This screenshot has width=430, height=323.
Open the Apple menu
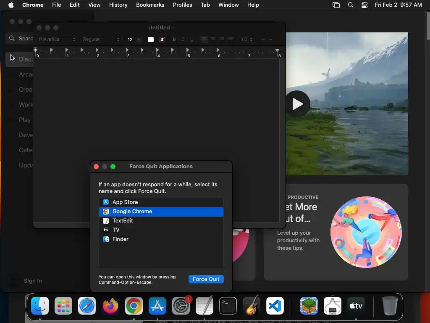11,5
